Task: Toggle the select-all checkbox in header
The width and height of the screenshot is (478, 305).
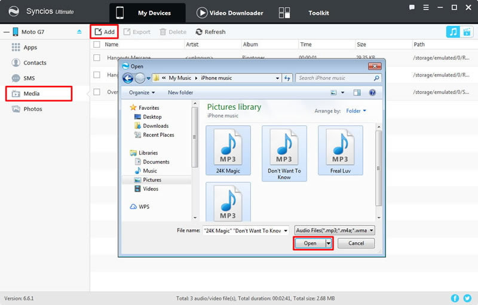Action: coord(97,44)
